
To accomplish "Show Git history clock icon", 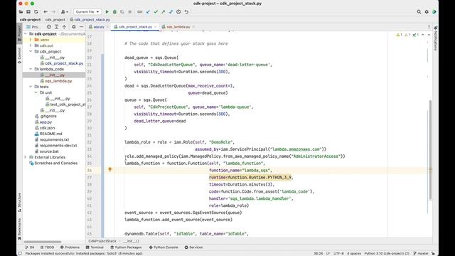I will tap(178, 12).
